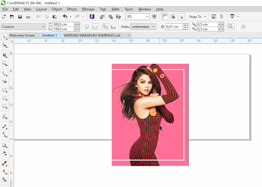Copy selection using the copy icon
This screenshot has height=187, width=262.
click(x=47, y=16)
